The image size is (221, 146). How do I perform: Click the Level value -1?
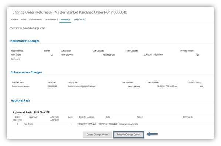point(70,124)
